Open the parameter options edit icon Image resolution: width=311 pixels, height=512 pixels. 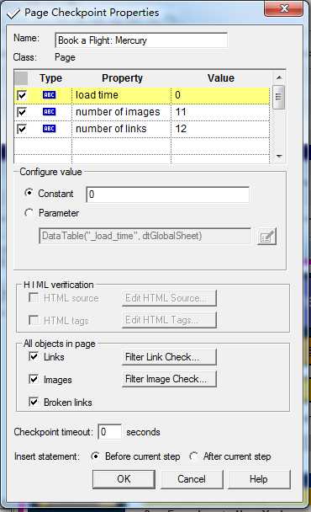[x=266, y=237]
